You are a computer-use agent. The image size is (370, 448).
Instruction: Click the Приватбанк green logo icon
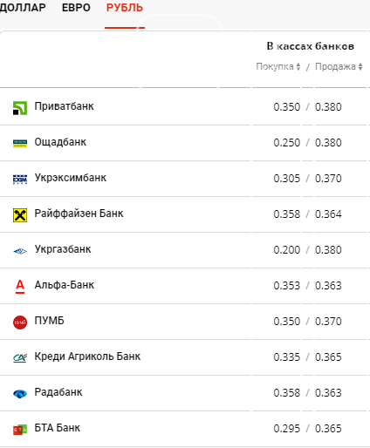coord(20,108)
